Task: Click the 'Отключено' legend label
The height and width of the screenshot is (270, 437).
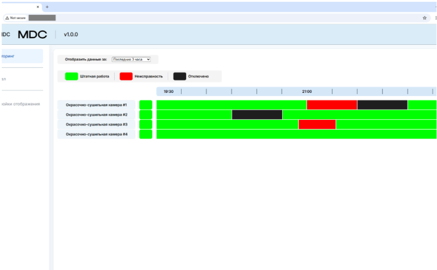Action: pyautogui.click(x=198, y=76)
